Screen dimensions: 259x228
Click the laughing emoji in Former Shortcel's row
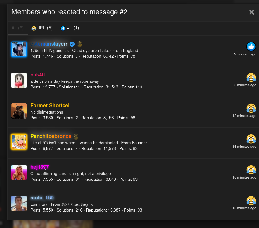[x=251, y=108]
